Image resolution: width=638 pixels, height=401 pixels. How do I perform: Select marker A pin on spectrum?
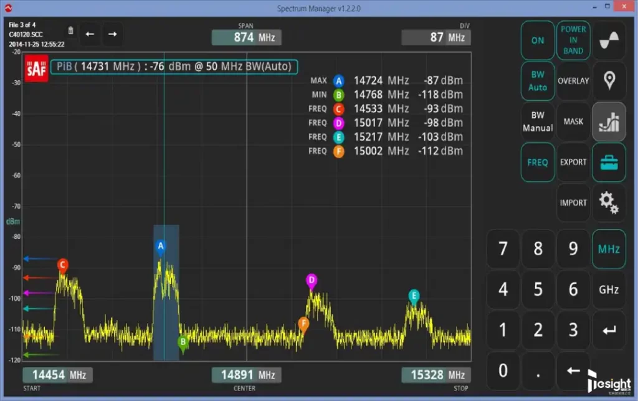(161, 247)
